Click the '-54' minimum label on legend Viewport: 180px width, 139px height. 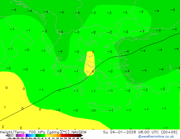click(x=9, y=138)
